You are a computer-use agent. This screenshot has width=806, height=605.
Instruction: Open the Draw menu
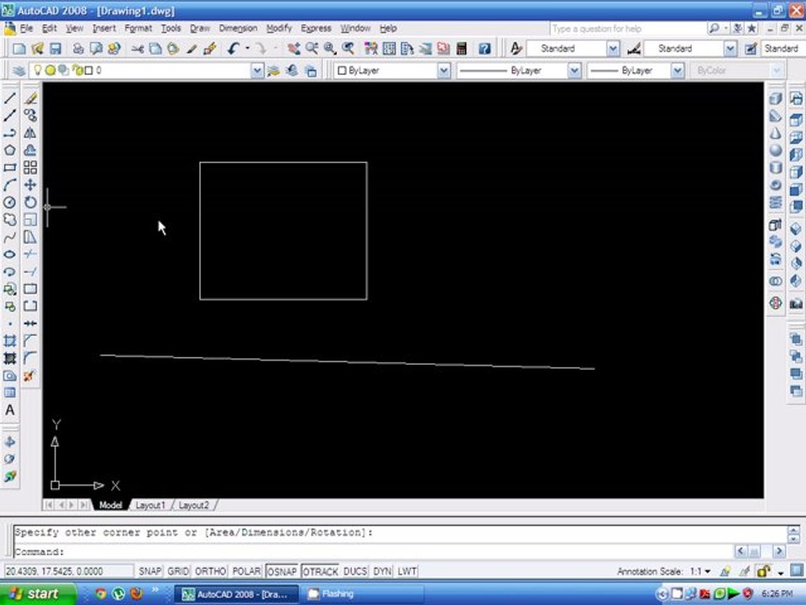[x=200, y=29]
